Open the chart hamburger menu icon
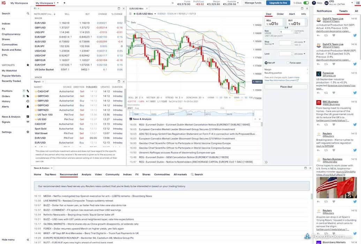361x244 pixels. (x=130, y=14)
